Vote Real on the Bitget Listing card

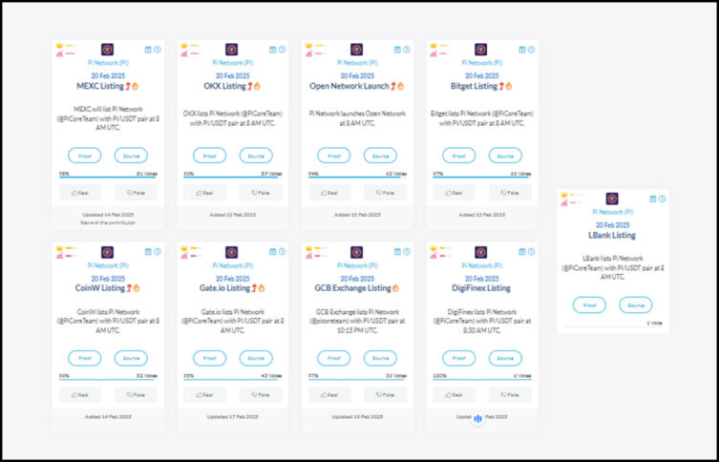tap(455, 193)
